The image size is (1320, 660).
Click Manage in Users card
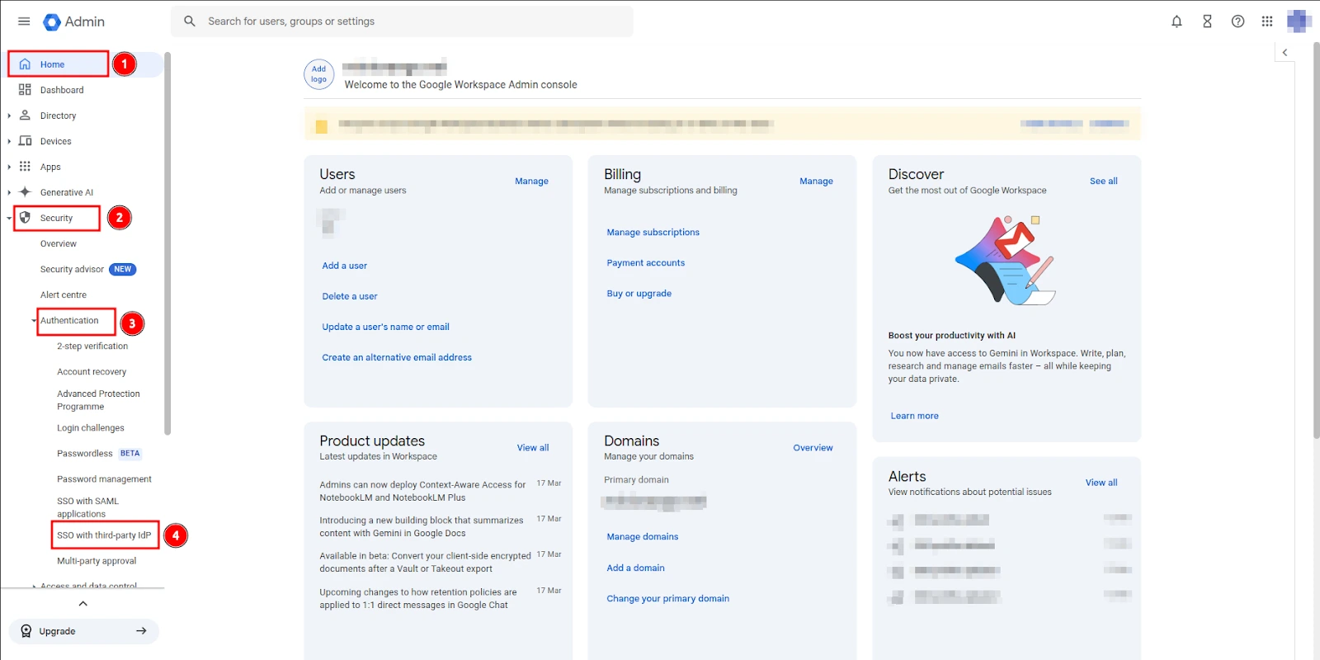(x=531, y=181)
